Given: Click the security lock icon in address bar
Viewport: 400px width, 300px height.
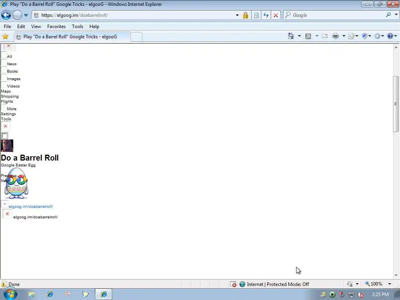Looking at the screenshot, I should (x=245, y=15).
